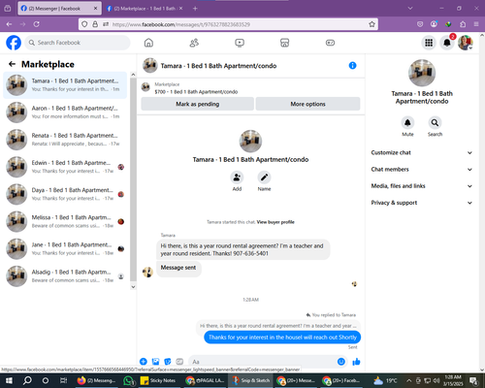
Task: Mute this conversation bell icon
Action: (x=407, y=122)
